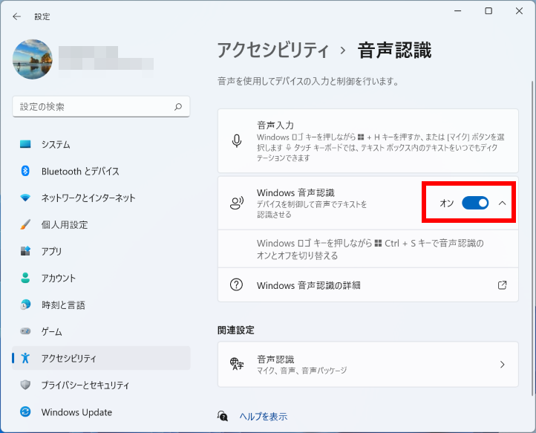This screenshot has width=536, height=433.
Task: Turn off the Windows 音声認識 toggle
Action: 475,203
